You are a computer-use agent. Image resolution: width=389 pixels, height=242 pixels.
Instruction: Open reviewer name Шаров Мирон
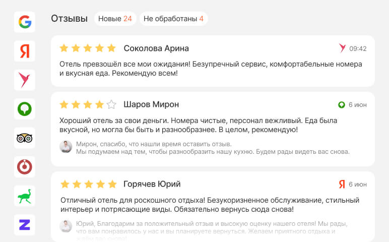(151, 105)
